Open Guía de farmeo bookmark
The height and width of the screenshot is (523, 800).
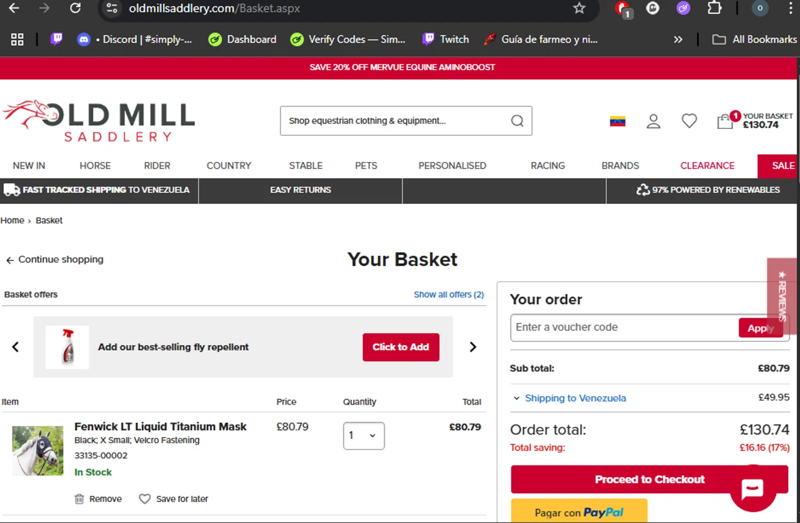[540, 39]
